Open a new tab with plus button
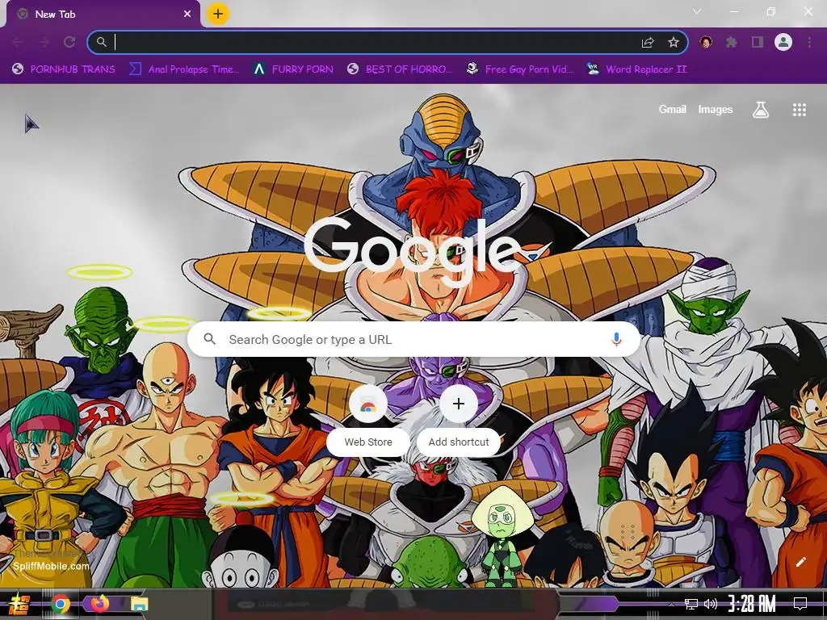The image size is (827, 620). [218, 14]
